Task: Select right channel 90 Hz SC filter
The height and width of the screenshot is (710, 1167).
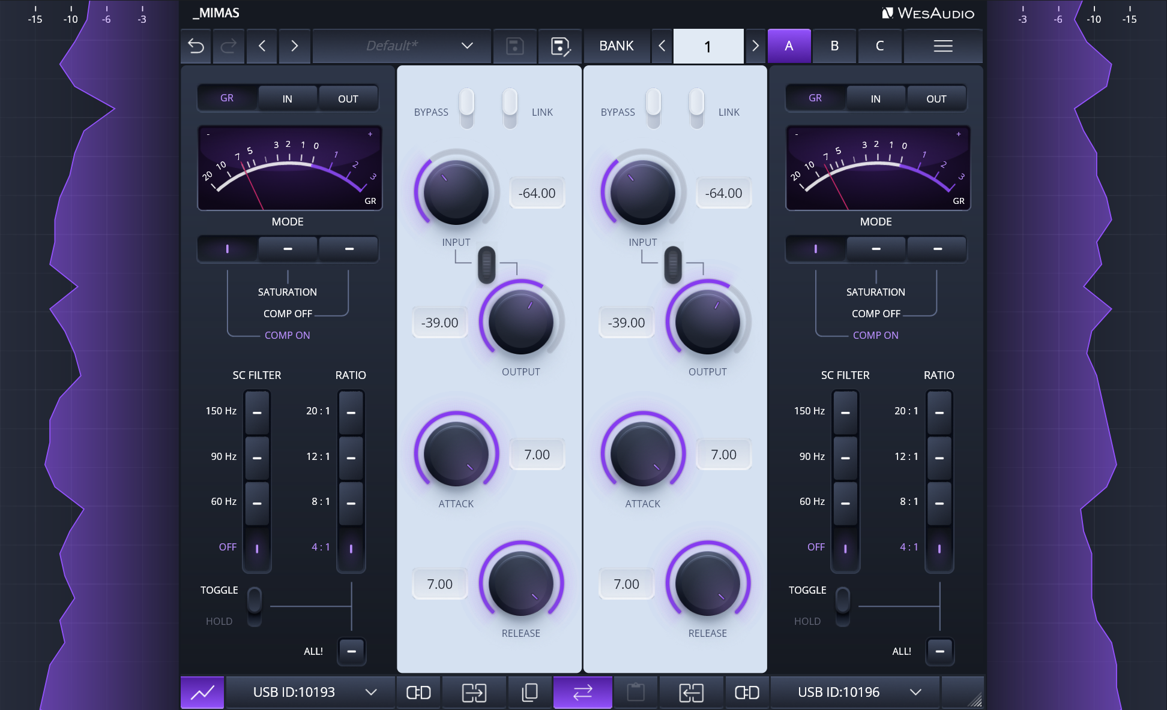Action: coord(845,458)
